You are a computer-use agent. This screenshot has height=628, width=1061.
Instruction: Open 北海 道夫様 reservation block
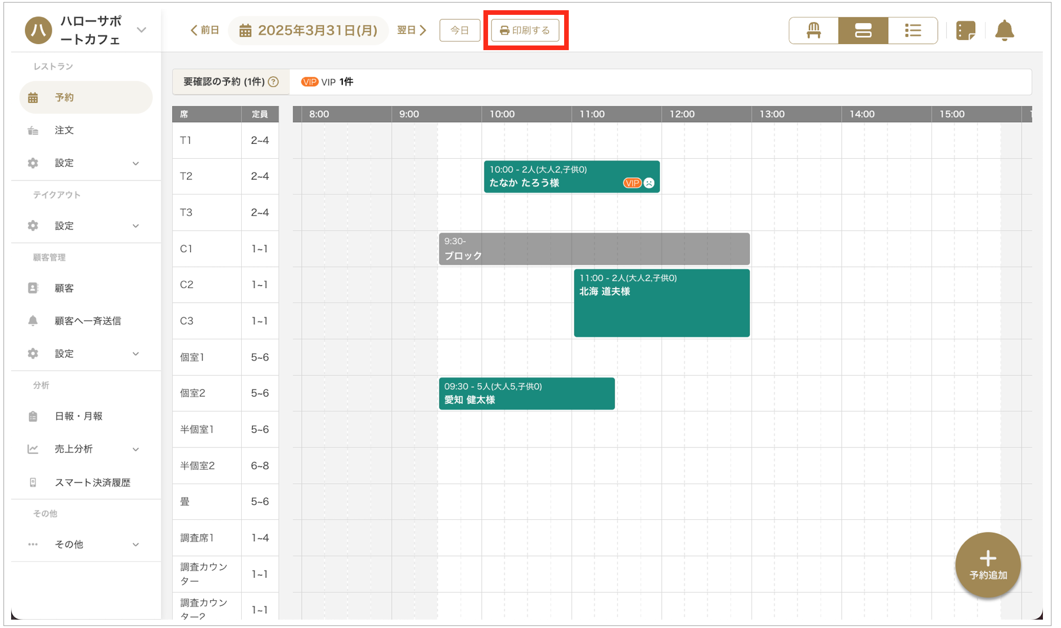click(x=661, y=303)
